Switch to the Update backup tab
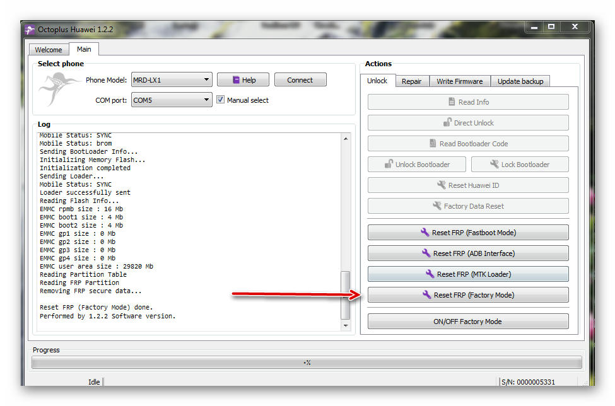 coord(520,81)
